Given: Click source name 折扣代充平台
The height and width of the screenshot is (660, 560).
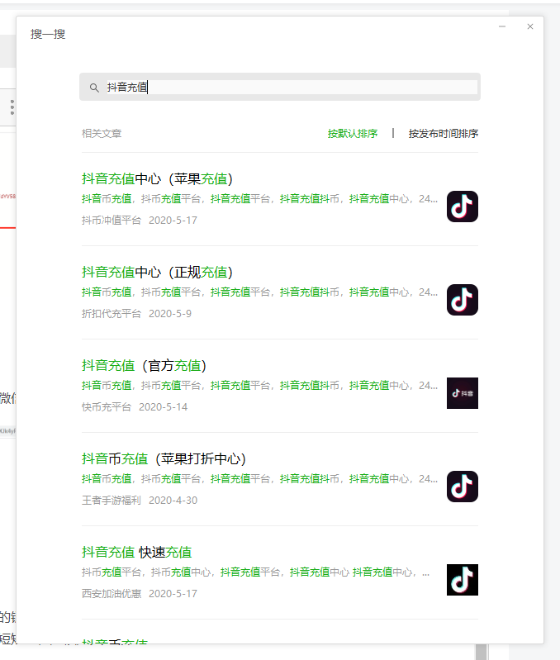Looking at the screenshot, I should coord(112,314).
